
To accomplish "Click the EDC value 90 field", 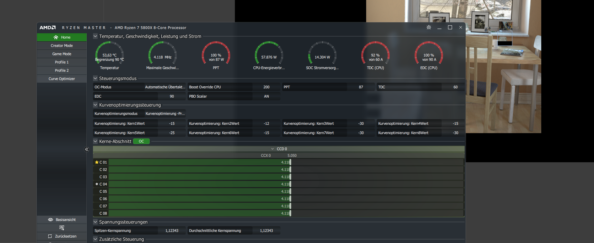I will (x=172, y=96).
